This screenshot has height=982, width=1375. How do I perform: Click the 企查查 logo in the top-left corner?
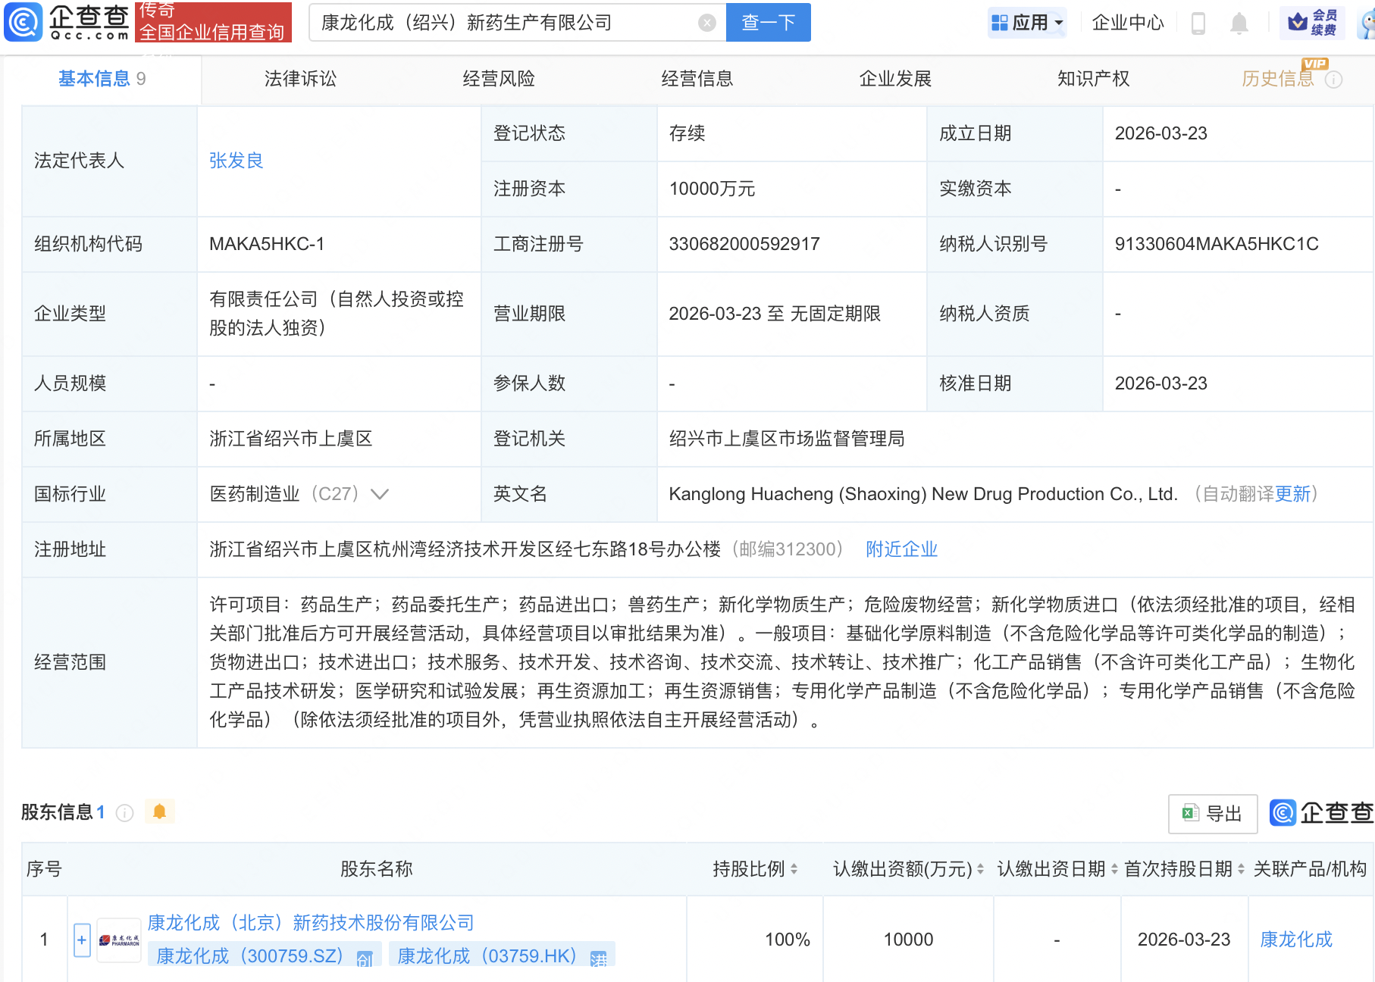[x=67, y=22]
